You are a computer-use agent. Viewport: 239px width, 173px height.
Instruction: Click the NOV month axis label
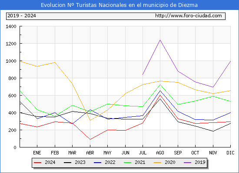213,153
